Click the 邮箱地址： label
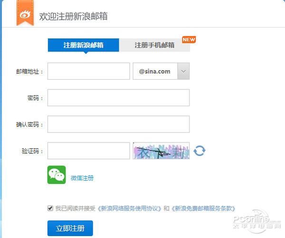The image size is (285, 238). (30, 72)
